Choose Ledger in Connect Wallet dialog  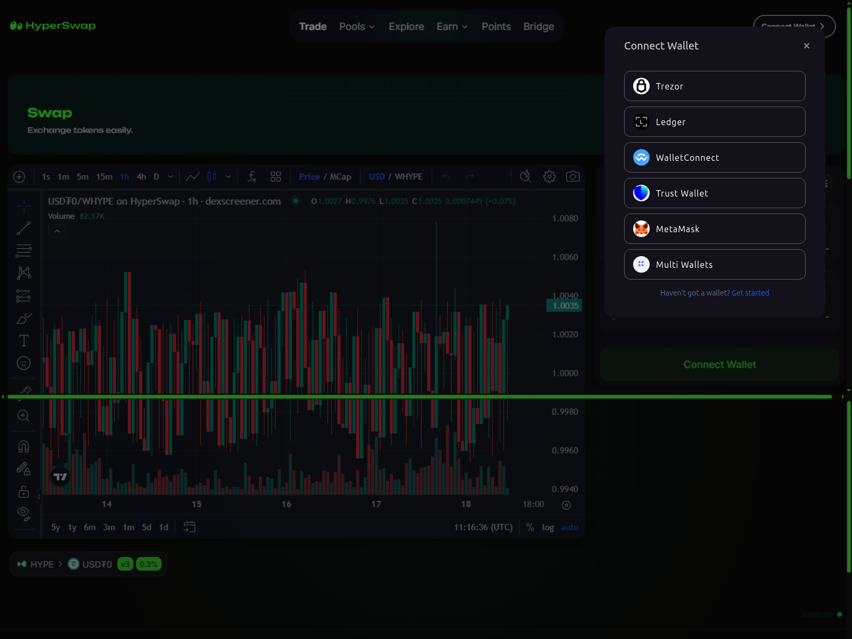[x=715, y=121]
